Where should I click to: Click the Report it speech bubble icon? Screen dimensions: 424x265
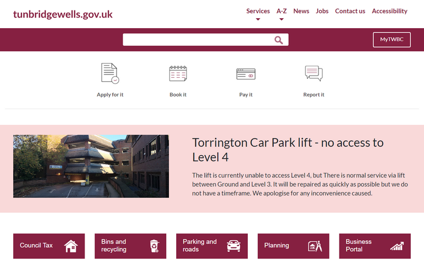click(314, 73)
